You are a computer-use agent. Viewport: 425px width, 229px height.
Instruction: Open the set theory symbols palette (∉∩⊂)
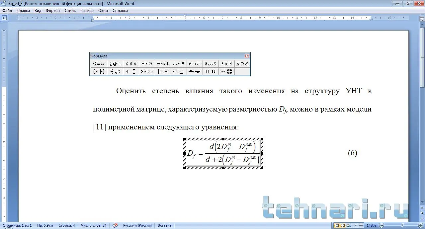[195, 64]
